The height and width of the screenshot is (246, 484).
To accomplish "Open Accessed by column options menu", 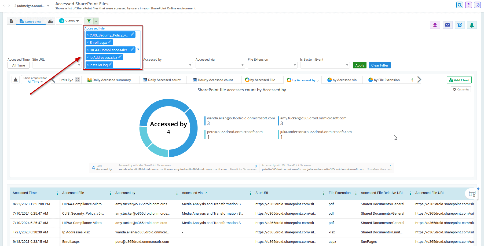I will point(177,193).
